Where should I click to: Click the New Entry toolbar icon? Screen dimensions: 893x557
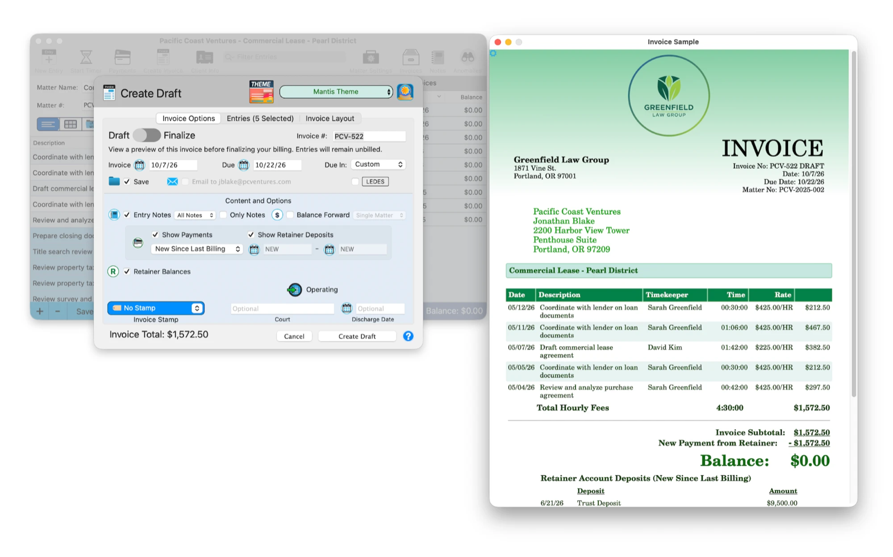tap(49, 57)
